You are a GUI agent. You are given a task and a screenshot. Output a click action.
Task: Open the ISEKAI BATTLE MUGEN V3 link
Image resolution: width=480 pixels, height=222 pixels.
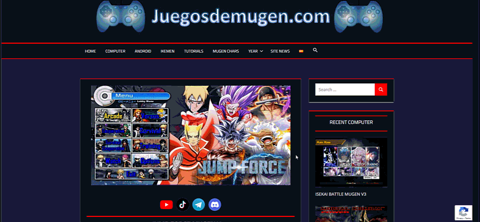pos(341,194)
